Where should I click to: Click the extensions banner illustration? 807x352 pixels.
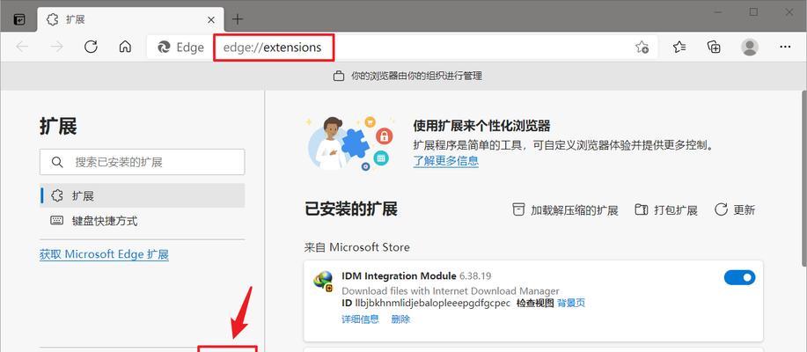coord(350,143)
